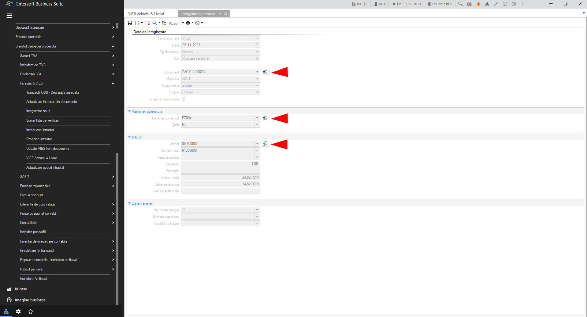Click the delete record icon with red X
The image size is (587, 317).
coord(147,23)
